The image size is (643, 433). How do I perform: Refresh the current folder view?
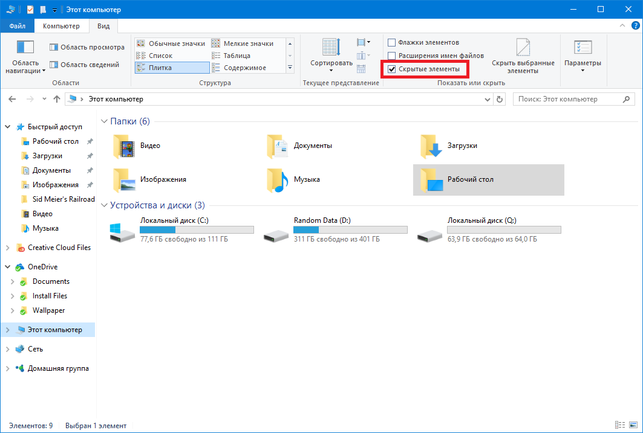(500, 100)
